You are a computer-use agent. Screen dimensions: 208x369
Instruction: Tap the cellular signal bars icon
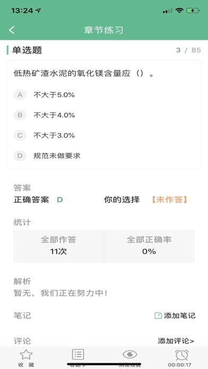[168, 11]
